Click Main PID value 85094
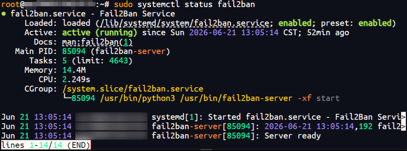The height and width of the screenshot is (151, 407). 74,52
